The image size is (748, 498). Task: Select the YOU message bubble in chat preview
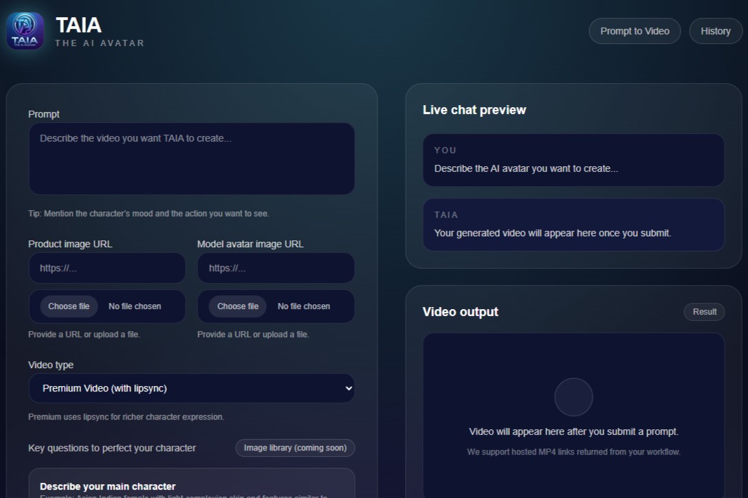(573, 160)
